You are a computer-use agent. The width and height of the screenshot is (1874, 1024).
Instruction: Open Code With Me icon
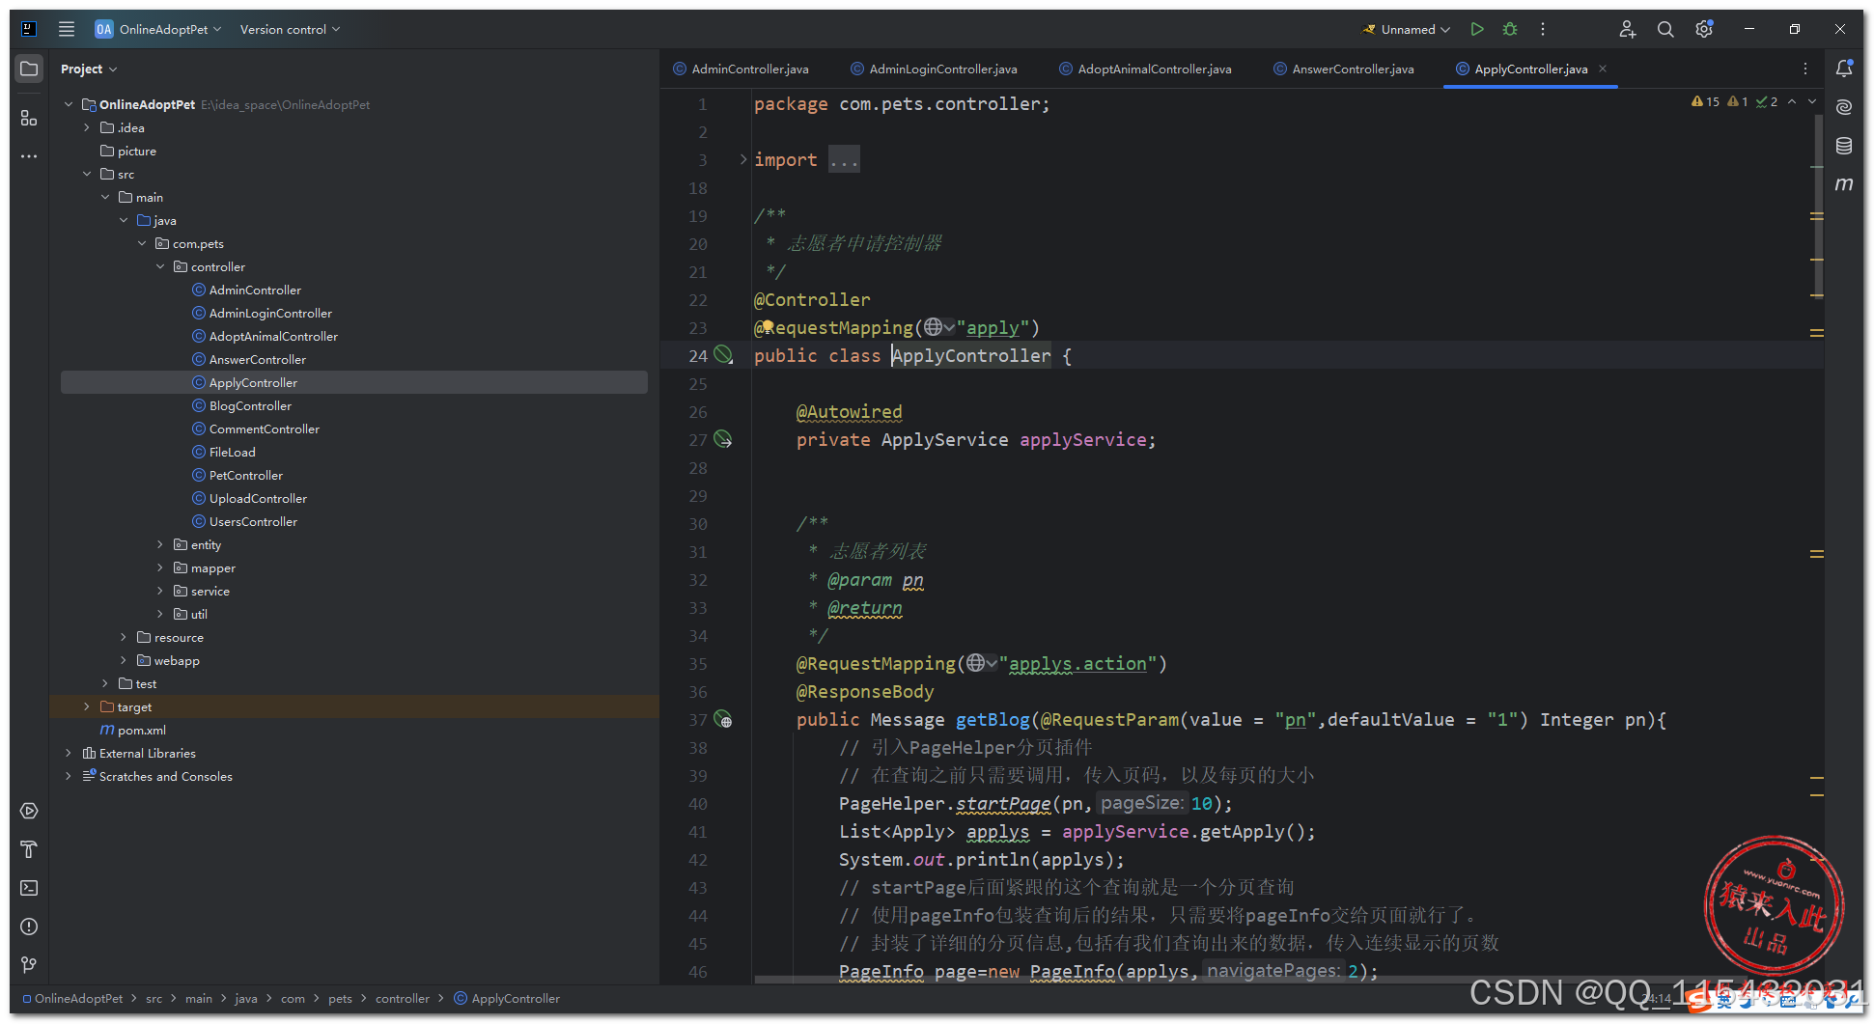[x=1627, y=29]
